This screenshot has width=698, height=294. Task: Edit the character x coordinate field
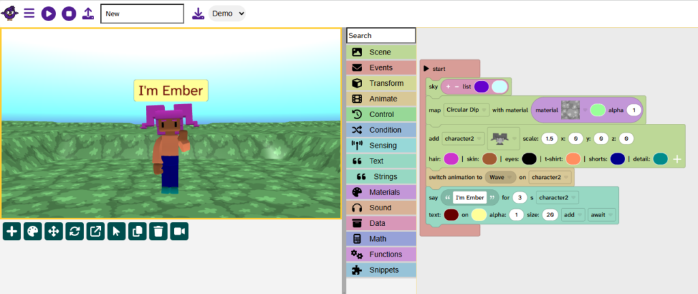(575, 139)
